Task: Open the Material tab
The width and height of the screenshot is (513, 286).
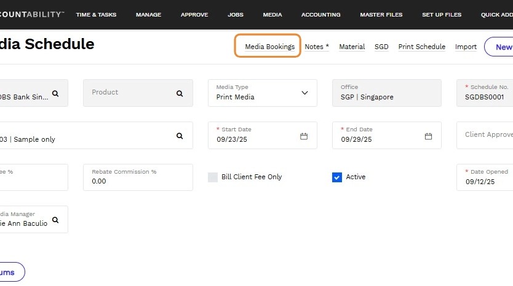Action: [x=352, y=47]
